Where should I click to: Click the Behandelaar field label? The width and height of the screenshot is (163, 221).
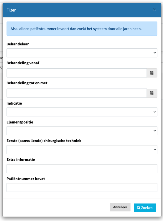click(18, 44)
